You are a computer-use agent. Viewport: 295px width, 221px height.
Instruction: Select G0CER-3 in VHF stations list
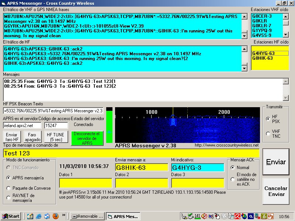(x=261, y=16)
